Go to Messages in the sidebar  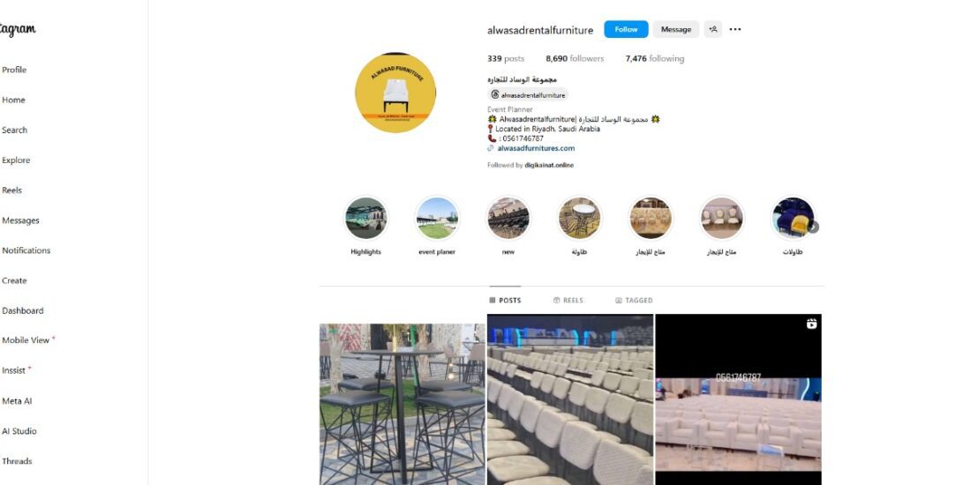(x=20, y=220)
